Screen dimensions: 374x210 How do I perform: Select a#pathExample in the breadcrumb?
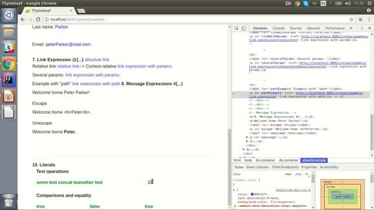click(x=314, y=160)
